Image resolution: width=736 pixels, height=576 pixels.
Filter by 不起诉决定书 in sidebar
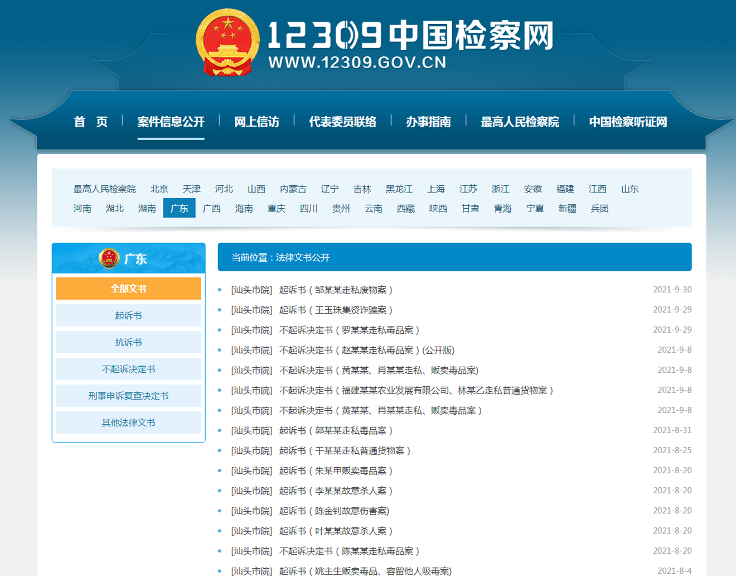tap(129, 369)
